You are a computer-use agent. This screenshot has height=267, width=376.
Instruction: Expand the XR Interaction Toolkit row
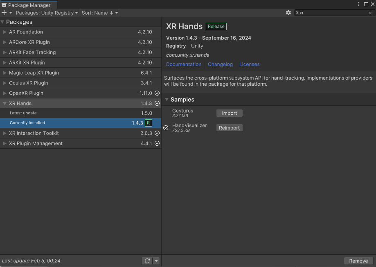(x=5, y=133)
